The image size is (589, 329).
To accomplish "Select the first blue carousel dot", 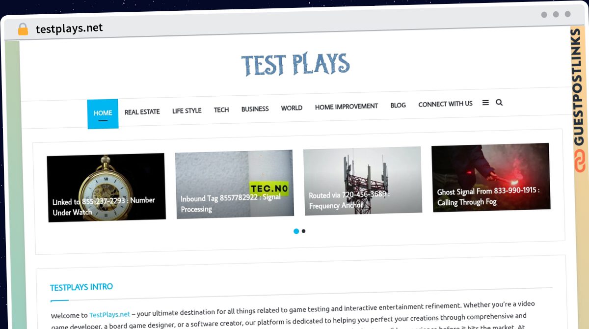I will tap(296, 231).
